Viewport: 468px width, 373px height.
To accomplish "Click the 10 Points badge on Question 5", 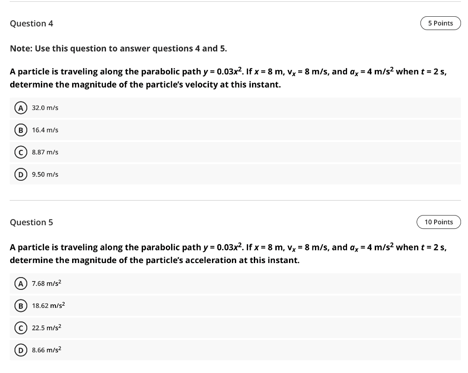I will pos(439,222).
